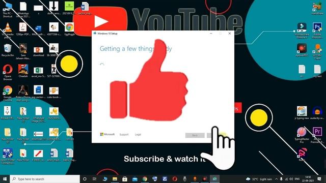
Task: Click the Type here to search box
Action: pos(45,179)
